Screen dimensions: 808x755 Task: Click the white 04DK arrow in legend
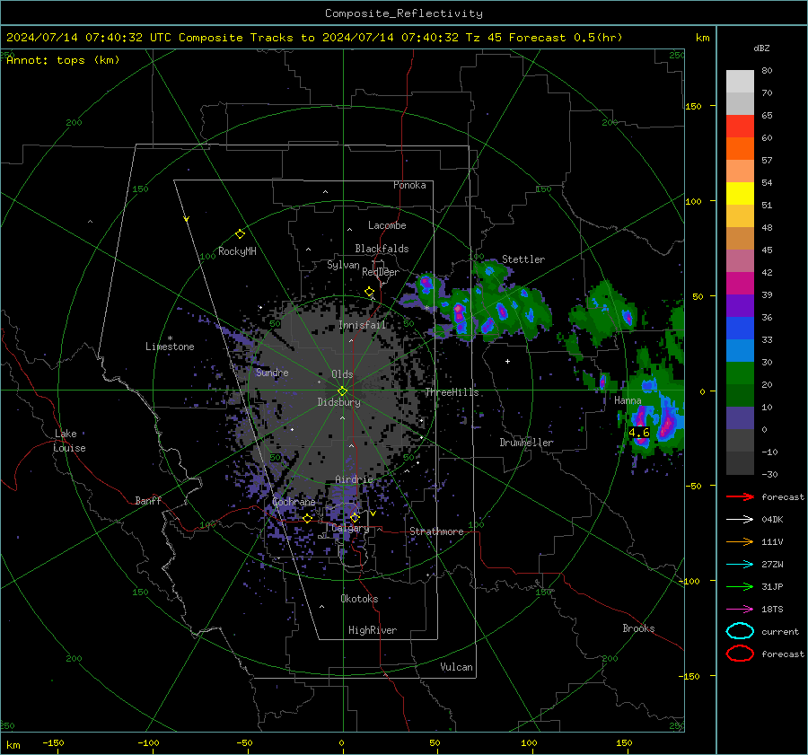coord(740,519)
